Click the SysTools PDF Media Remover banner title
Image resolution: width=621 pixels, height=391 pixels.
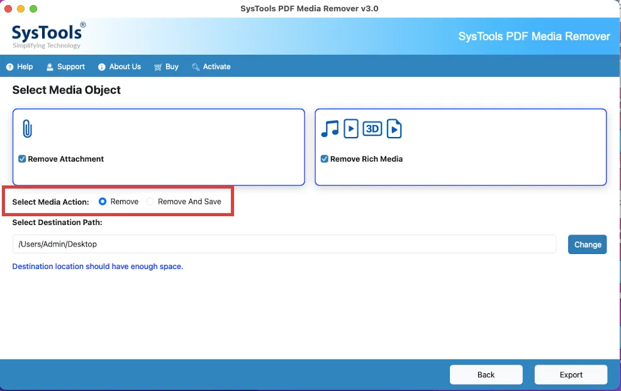(534, 36)
